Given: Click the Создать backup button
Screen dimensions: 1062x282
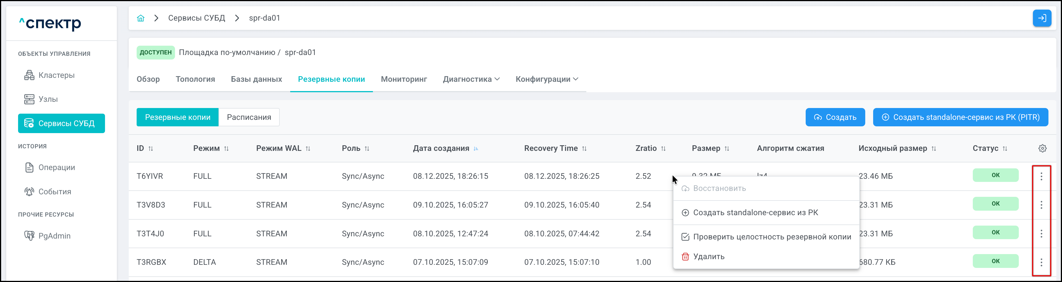Looking at the screenshot, I should (x=835, y=117).
